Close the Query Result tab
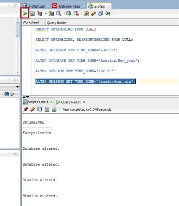Screen dimensions: 179x206 click(84, 102)
